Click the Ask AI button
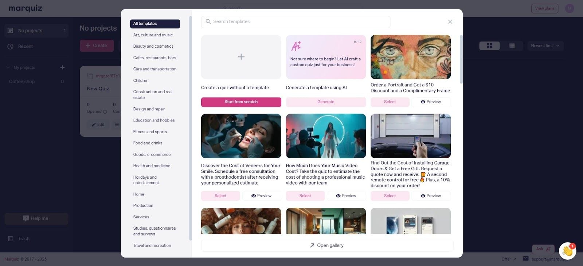This screenshot has width=583, height=266. pyautogui.click(x=543, y=249)
